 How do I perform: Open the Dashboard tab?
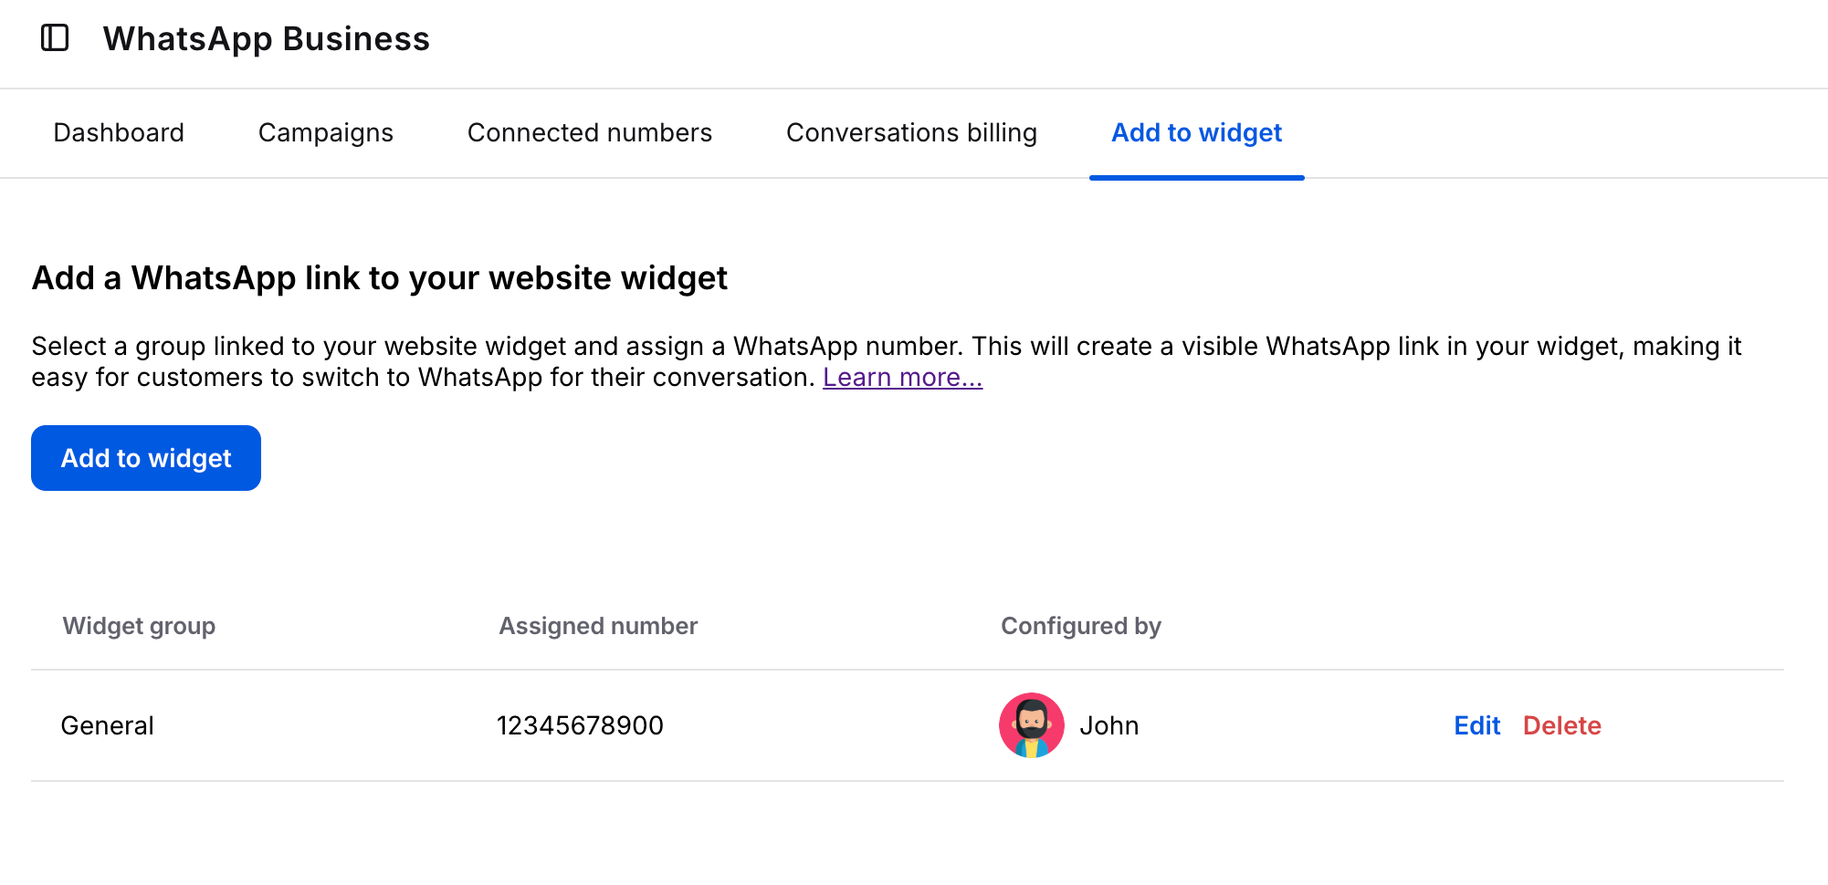point(119,133)
